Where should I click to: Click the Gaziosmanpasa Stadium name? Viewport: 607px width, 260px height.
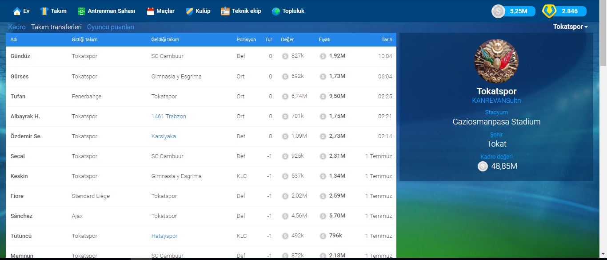pyautogui.click(x=496, y=121)
